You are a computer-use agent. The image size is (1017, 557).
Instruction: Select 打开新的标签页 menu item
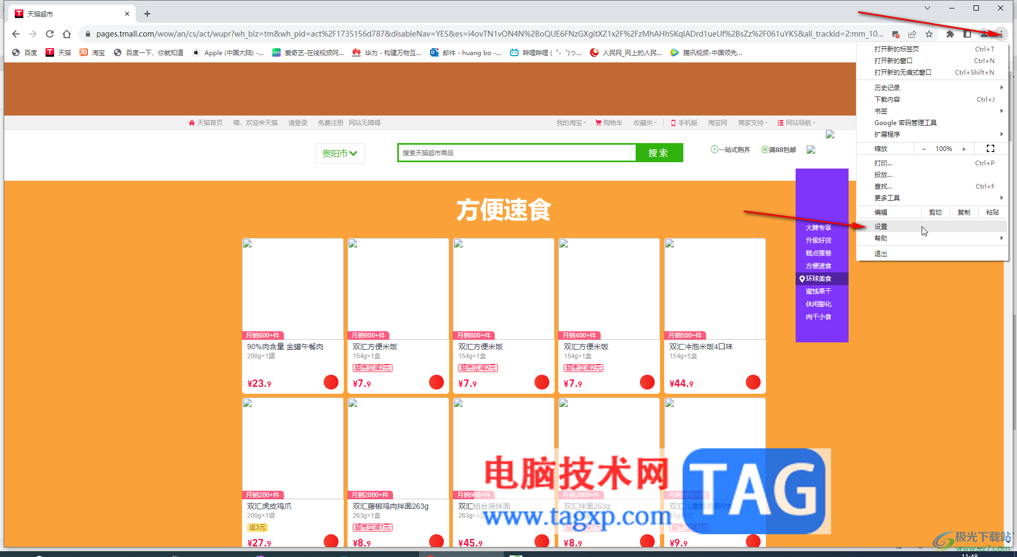(932, 49)
